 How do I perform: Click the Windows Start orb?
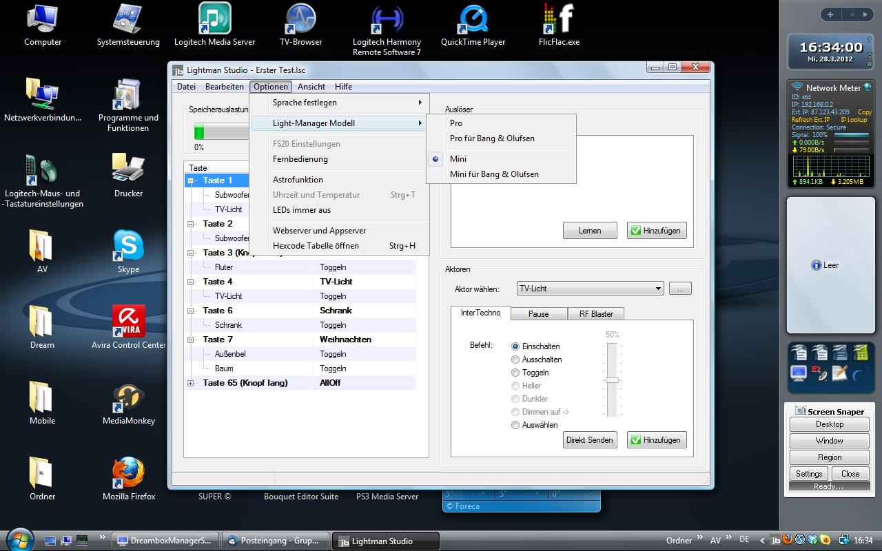click(x=18, y=539)
